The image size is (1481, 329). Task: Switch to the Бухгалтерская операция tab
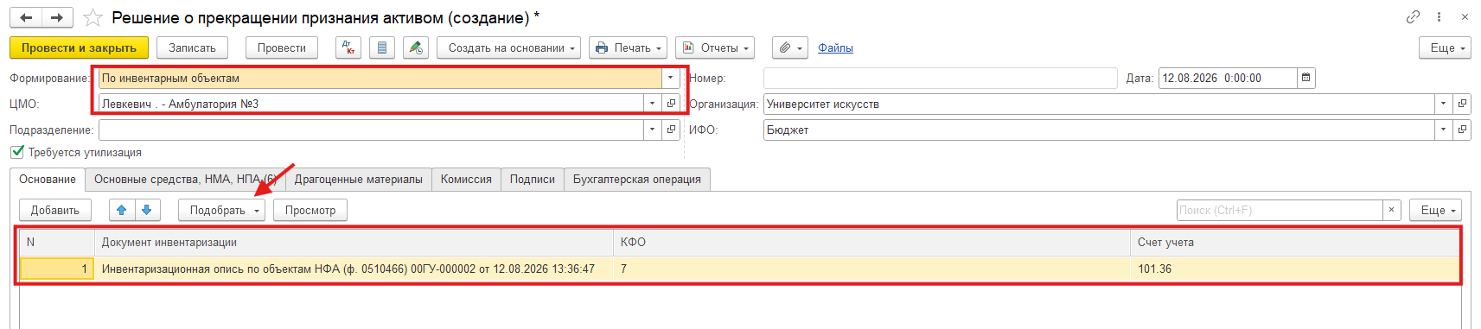point(637,179)
